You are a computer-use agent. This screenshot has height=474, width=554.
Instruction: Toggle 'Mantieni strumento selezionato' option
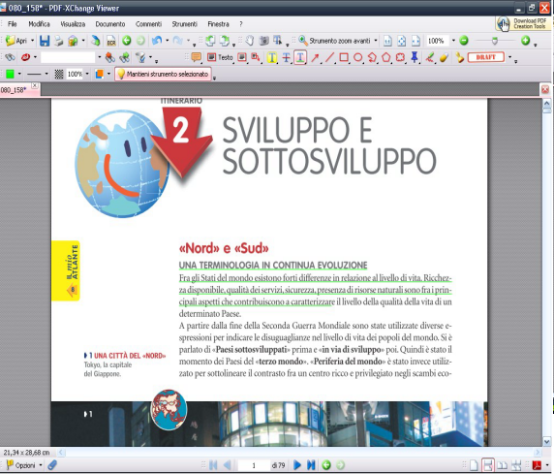(163, 74)
